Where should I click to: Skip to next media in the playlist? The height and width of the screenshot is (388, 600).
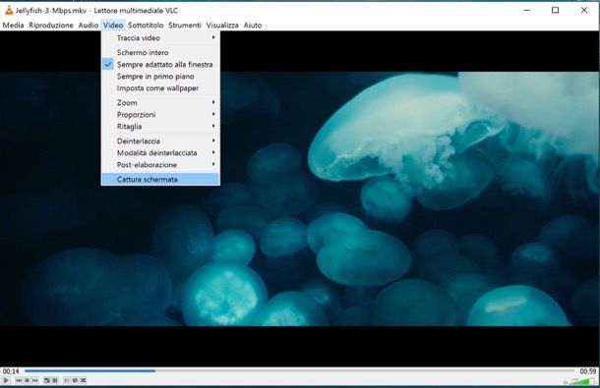coord(34,380)
